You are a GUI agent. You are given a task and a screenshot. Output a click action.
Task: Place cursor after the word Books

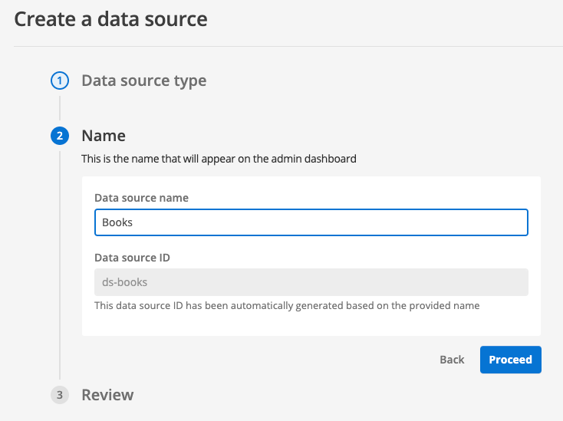point(134,222)
